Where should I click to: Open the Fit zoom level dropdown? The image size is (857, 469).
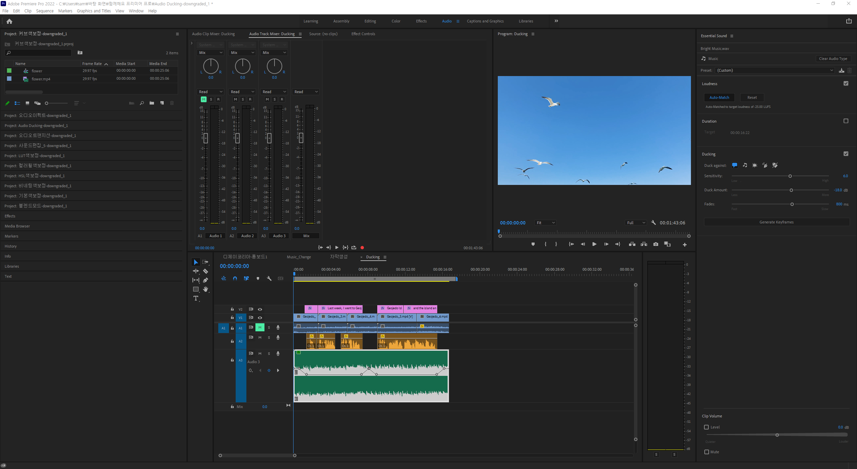(x=546, y=223)
